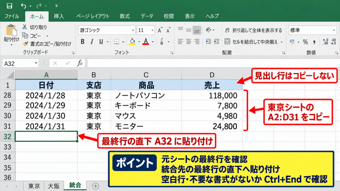Open the 標準 number format dropdown
The image size is (340, 191).
tap(334, 30)
